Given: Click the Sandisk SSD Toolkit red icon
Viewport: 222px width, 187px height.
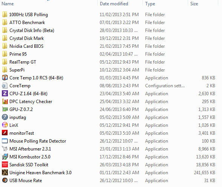Looking at the screenshot, I should (5, 164).
